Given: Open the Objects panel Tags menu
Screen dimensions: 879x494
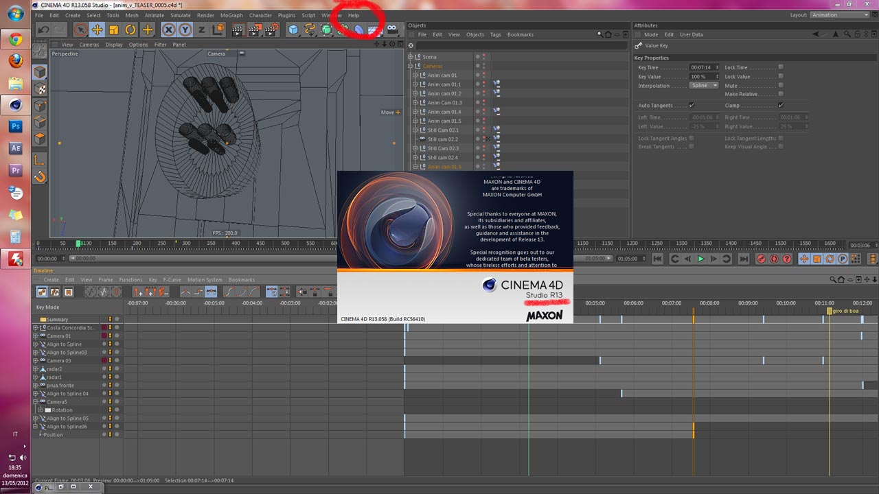Looking at the screenshot, I should (x=495, y=34).
